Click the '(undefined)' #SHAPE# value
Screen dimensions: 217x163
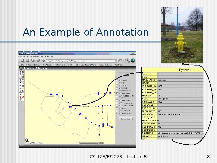163,136
